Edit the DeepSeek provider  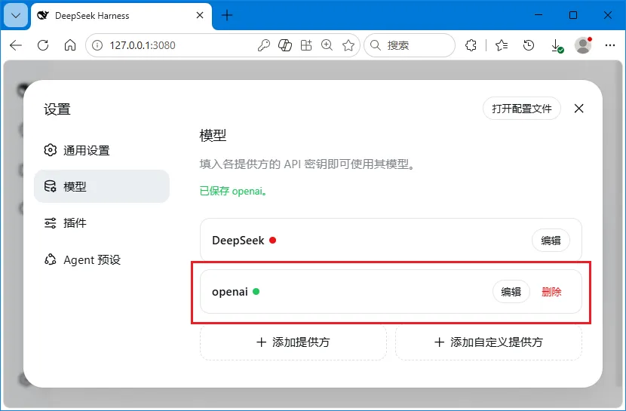click(551, 241)
